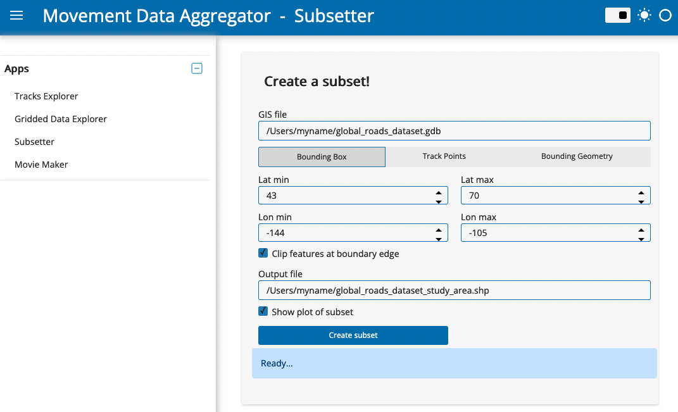Click the circle busy indicator icon
Screen dimensions: 678x412
pyautogui.click(x=665, y=16)
